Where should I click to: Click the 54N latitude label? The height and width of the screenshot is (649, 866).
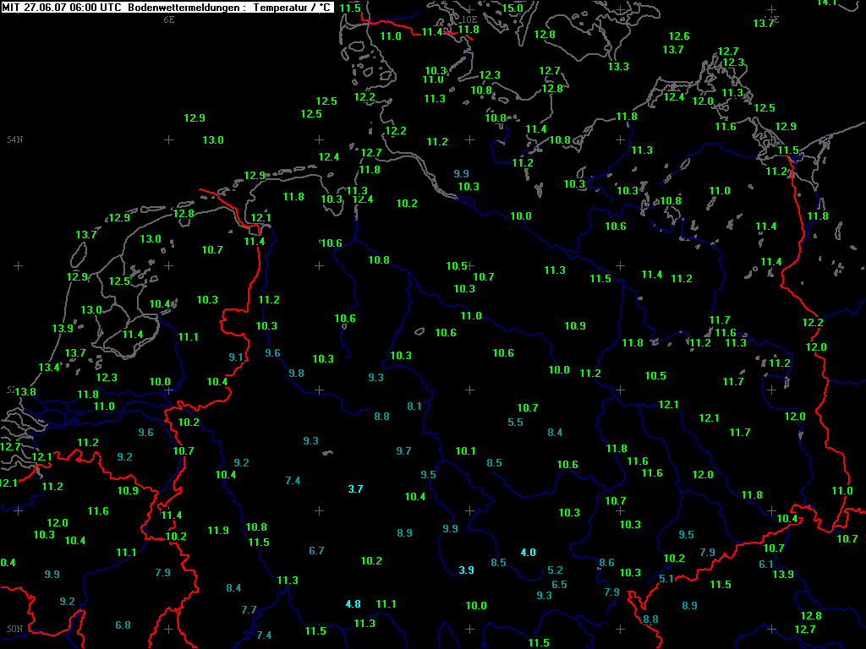tap(14, 139)
